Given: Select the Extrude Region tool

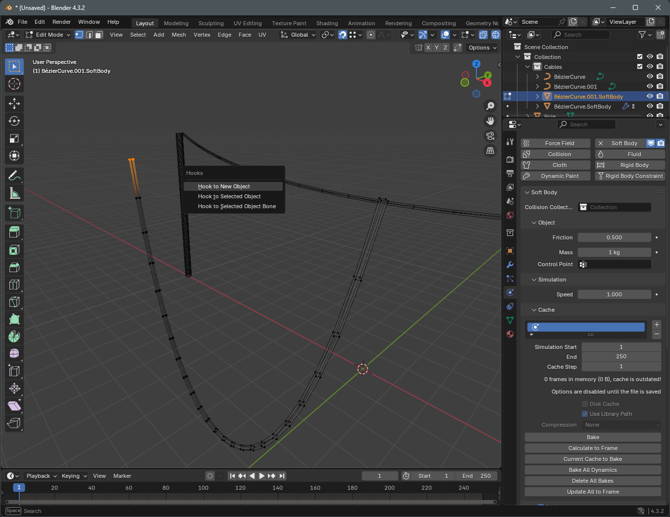Looking at the screenshot, I should [x=14, y=232].
